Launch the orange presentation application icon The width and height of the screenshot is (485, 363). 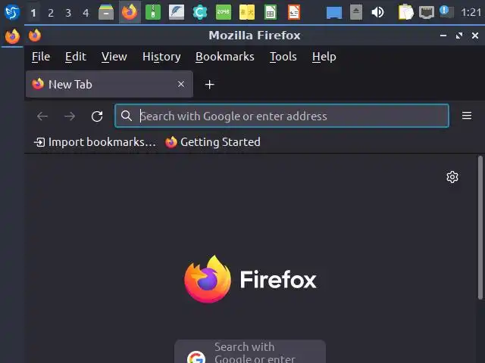coord(294,12)
